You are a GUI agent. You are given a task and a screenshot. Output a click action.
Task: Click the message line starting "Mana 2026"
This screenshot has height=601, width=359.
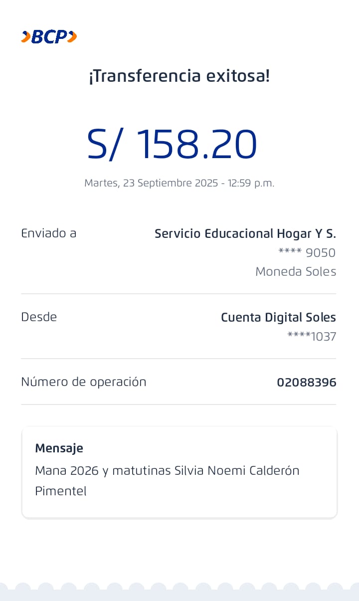(167, 470)
